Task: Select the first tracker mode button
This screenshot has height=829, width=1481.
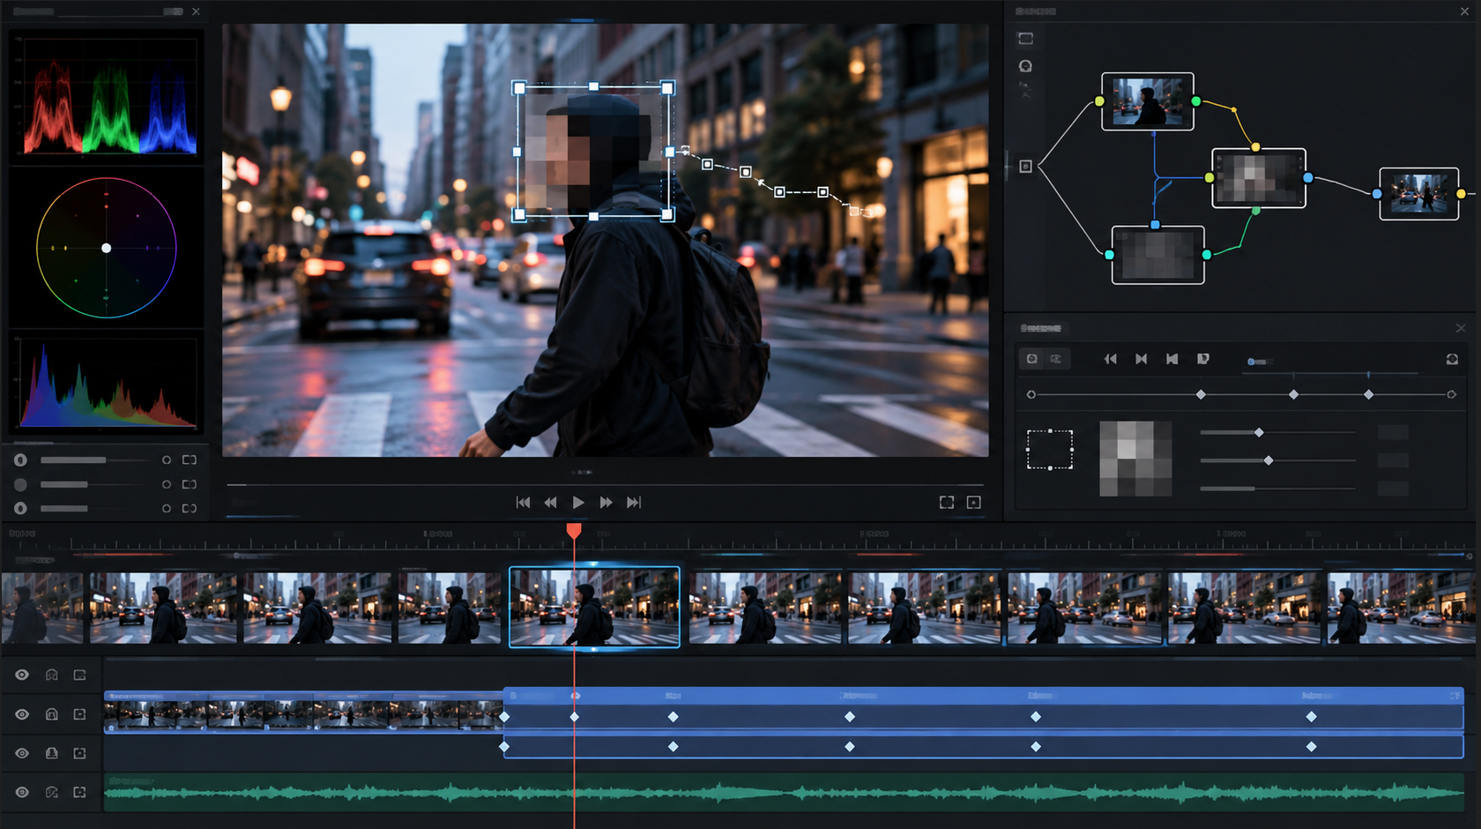Action: coord(1031,359)
